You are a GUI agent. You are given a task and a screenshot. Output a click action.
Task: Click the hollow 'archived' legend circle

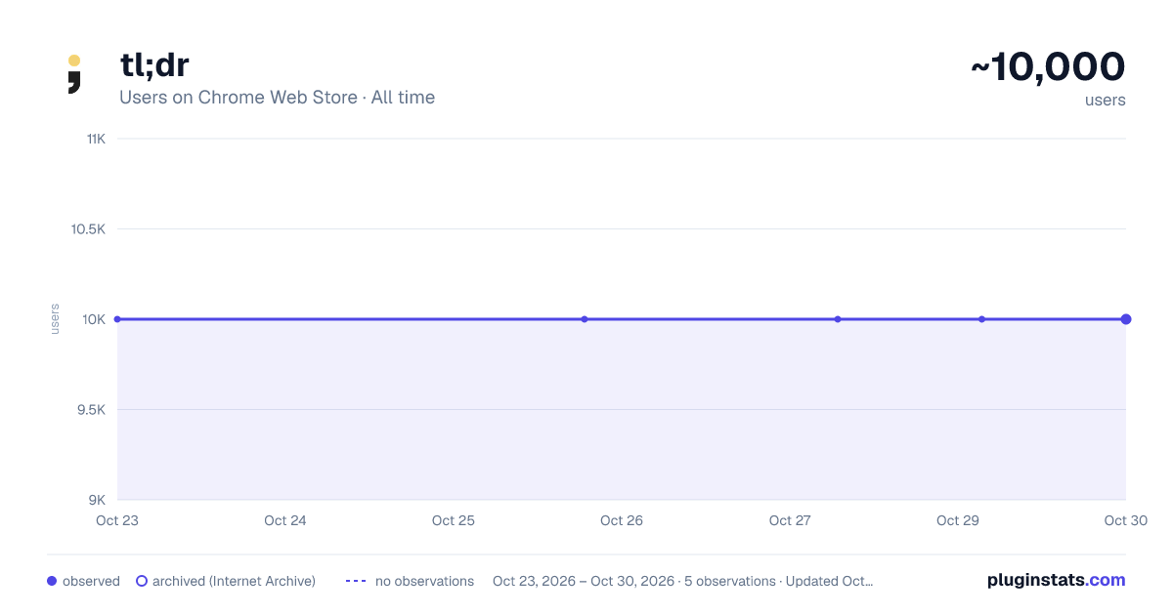coord(142,581)
